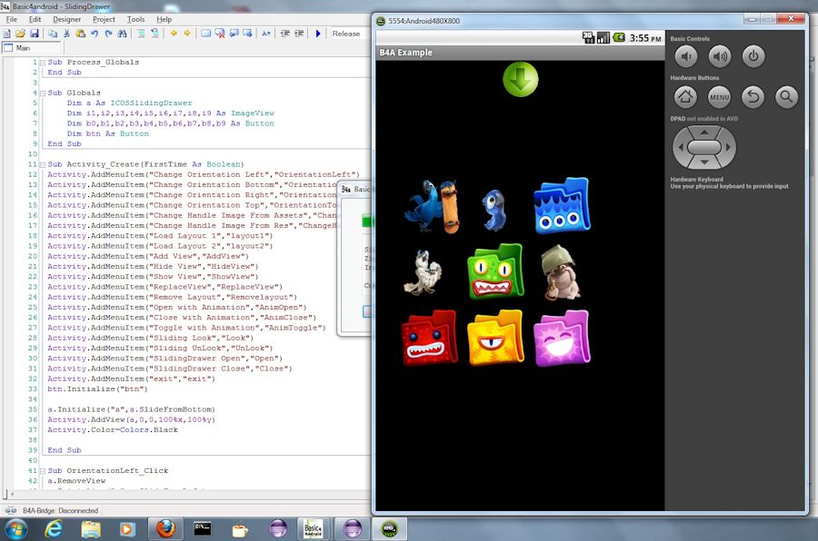Lower emulator volume with speaker-down button

click(x=686, y=56)
